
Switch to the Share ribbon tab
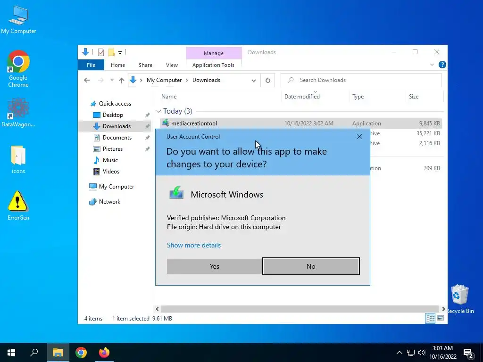click(145, 65)
